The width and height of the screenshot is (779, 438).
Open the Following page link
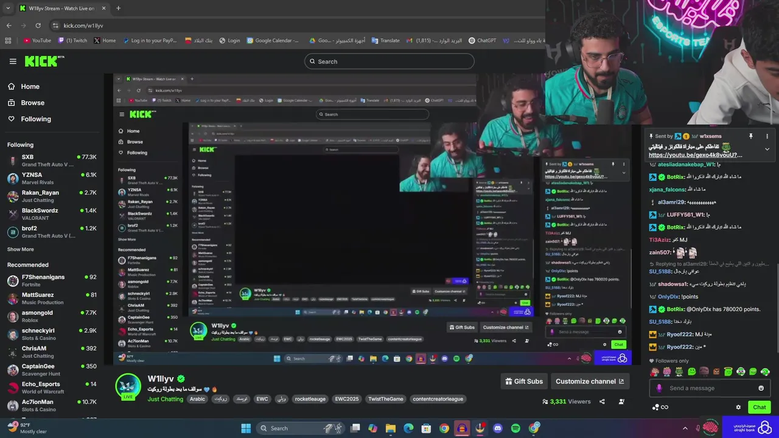pyautogui.click(x=36, y=119)
